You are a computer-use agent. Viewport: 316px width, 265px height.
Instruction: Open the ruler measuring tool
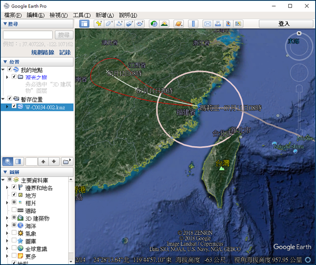[x=193, y=24]
